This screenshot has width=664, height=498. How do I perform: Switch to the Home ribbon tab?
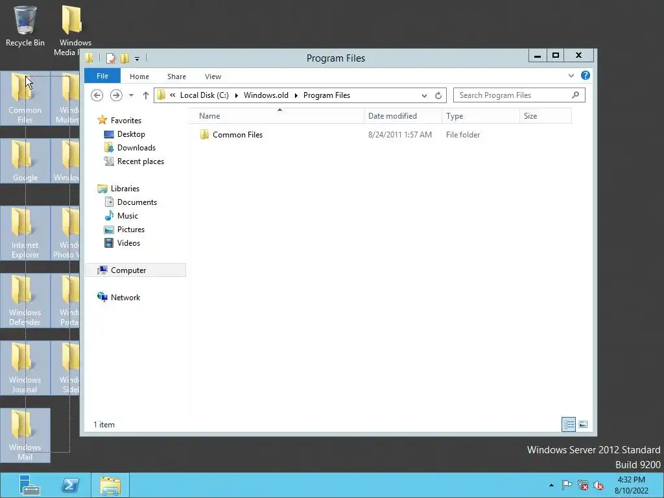[x=139, y=77]
